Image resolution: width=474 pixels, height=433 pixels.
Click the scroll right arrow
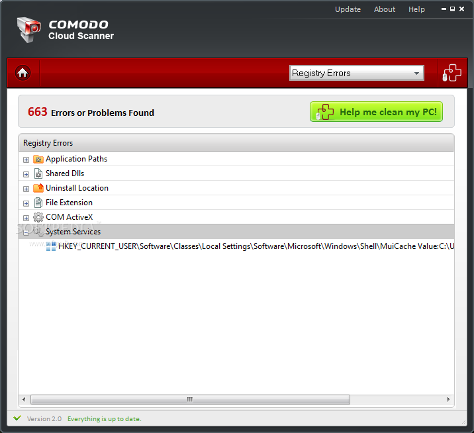[x=449, y=399]
